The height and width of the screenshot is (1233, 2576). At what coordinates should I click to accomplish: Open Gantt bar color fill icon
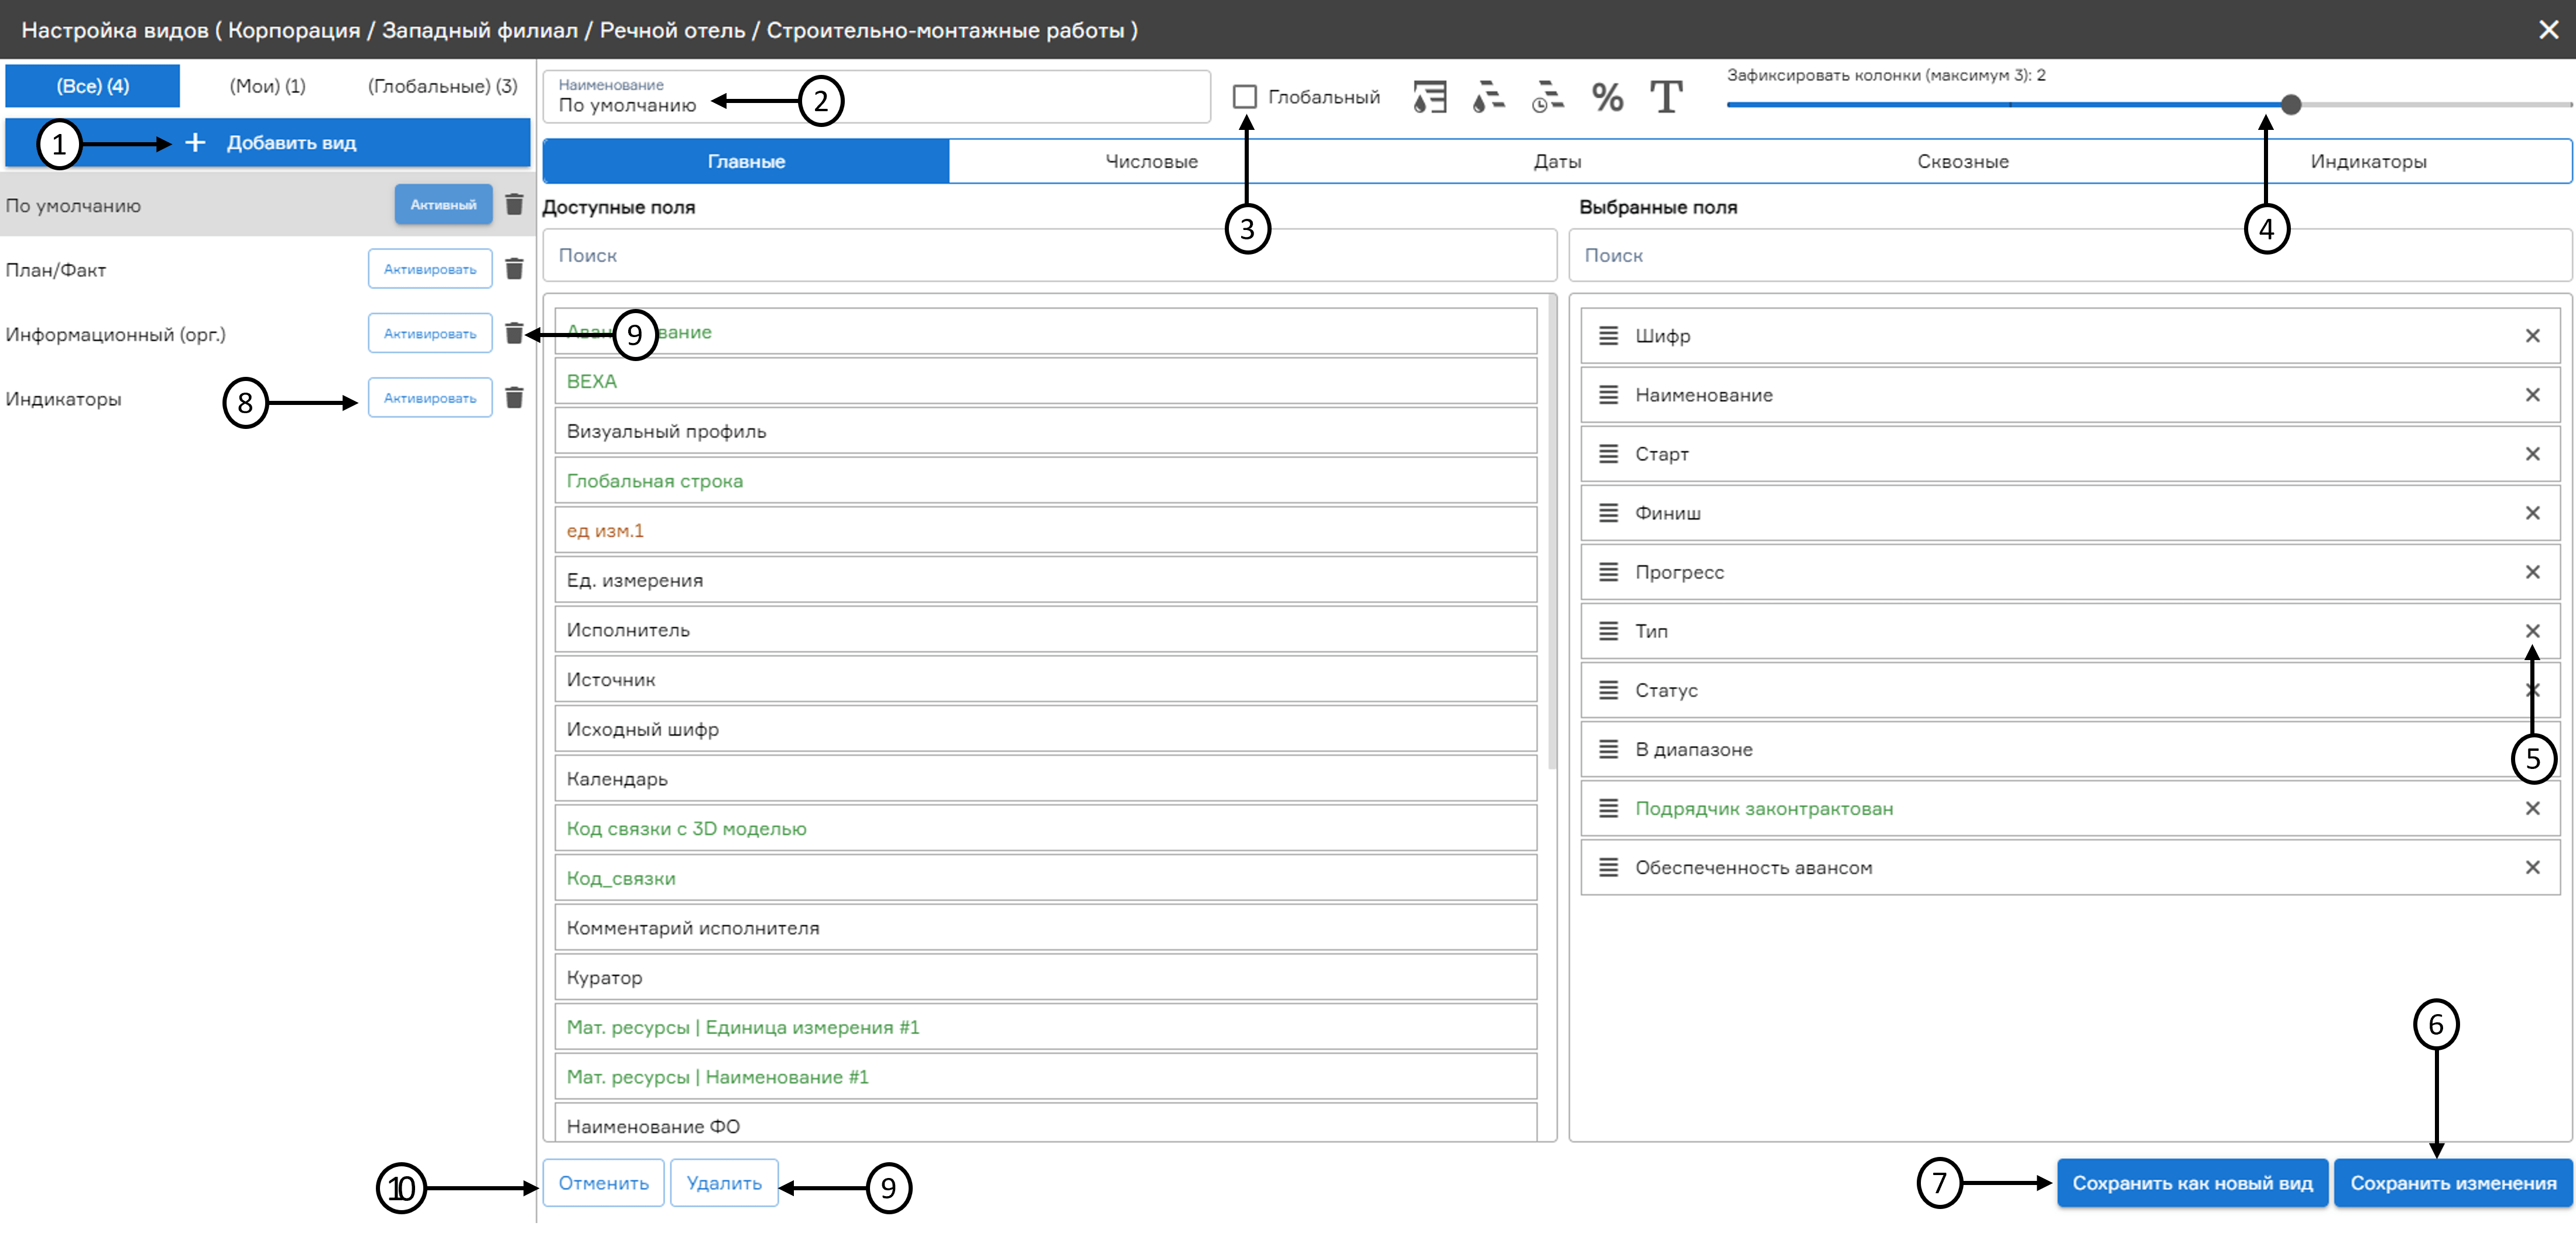(1489, 97)
